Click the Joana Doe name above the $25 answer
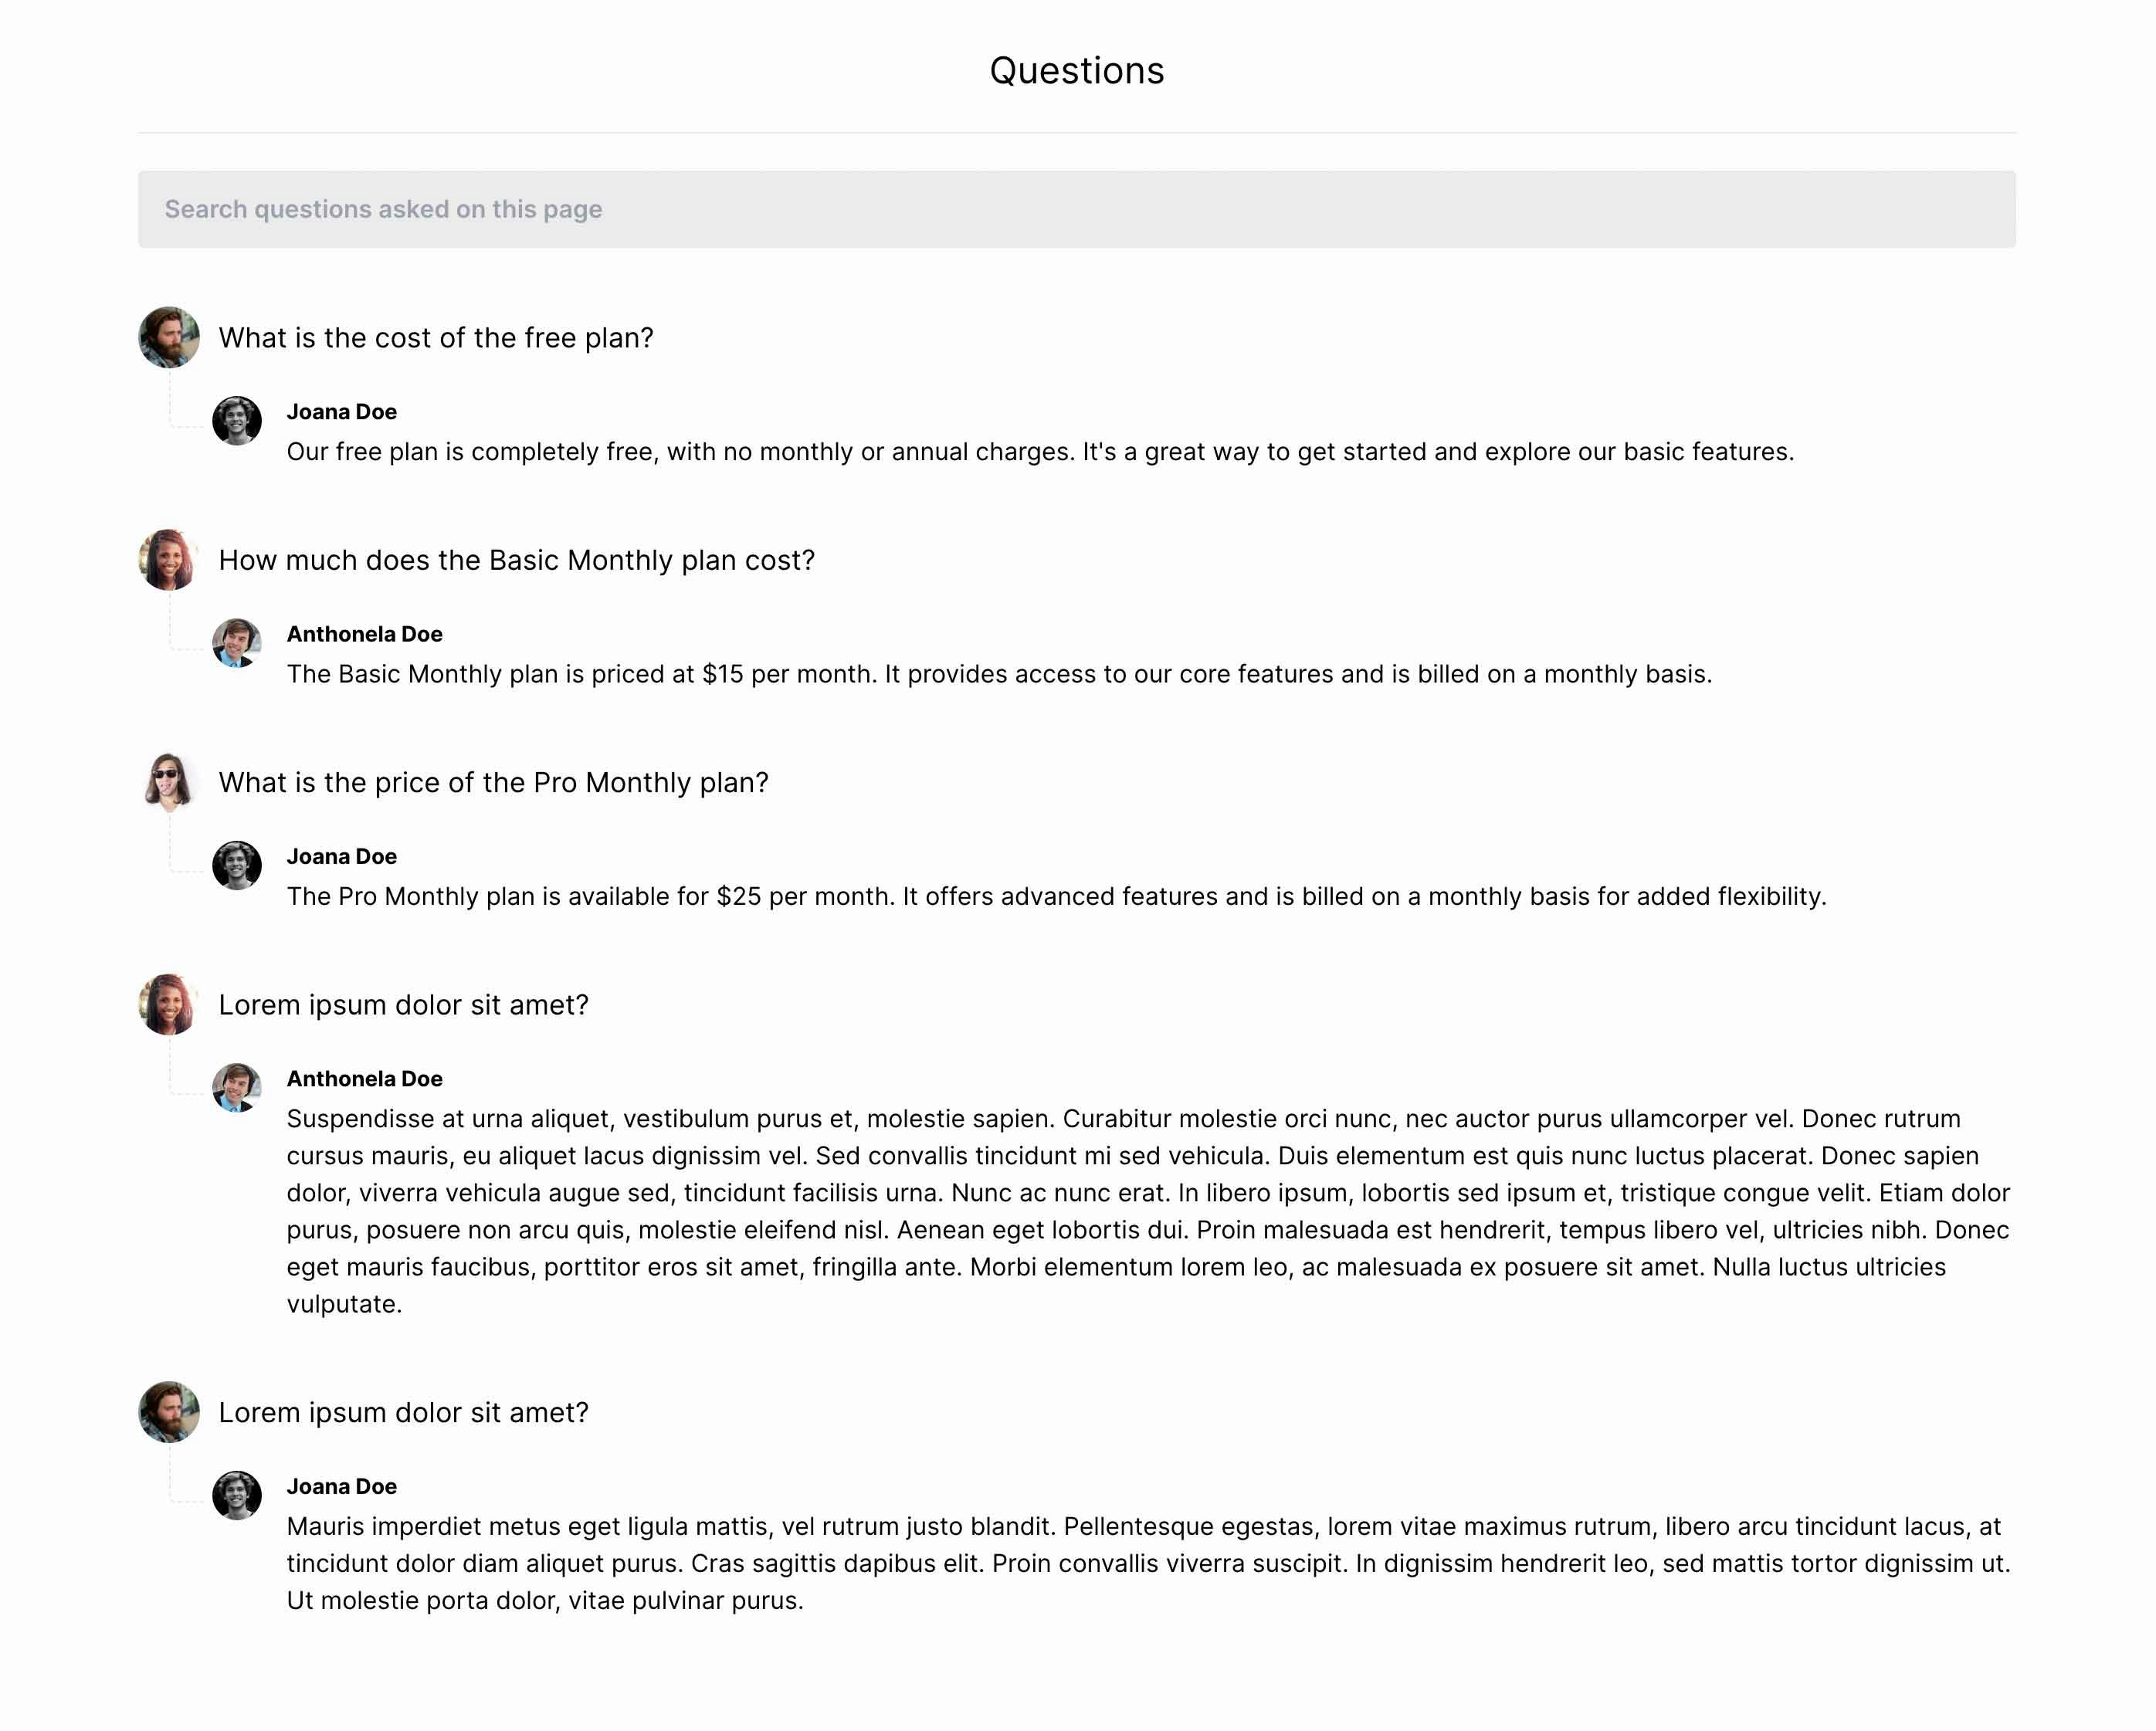The image size is (2156, 1731). click(342, 856)
